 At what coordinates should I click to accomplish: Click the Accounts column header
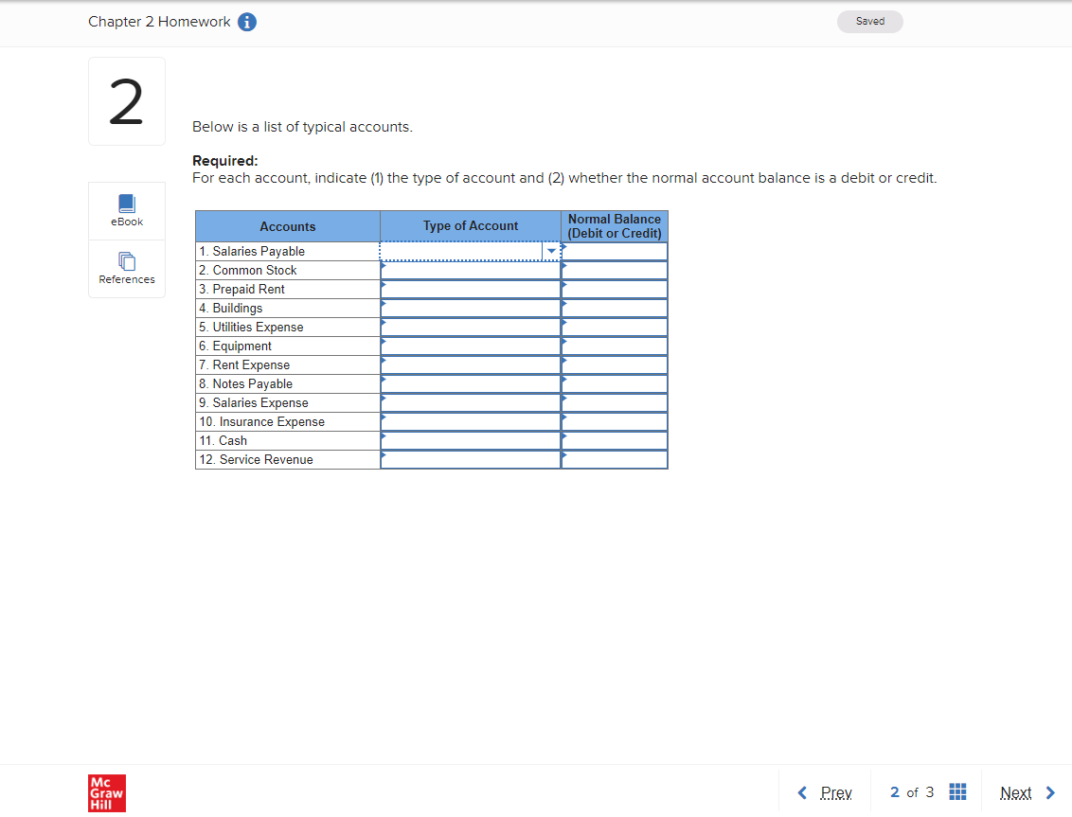288,226
